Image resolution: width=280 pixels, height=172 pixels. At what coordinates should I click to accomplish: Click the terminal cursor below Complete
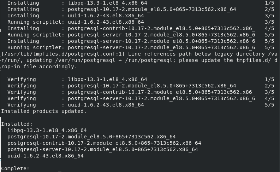(x=60, y=171)
